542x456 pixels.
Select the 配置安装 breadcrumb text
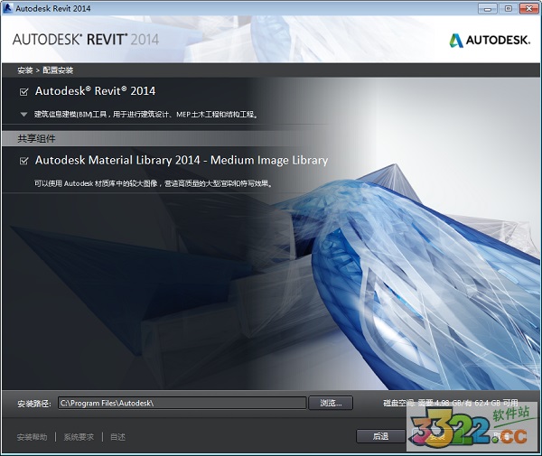[x=58, y=70]
